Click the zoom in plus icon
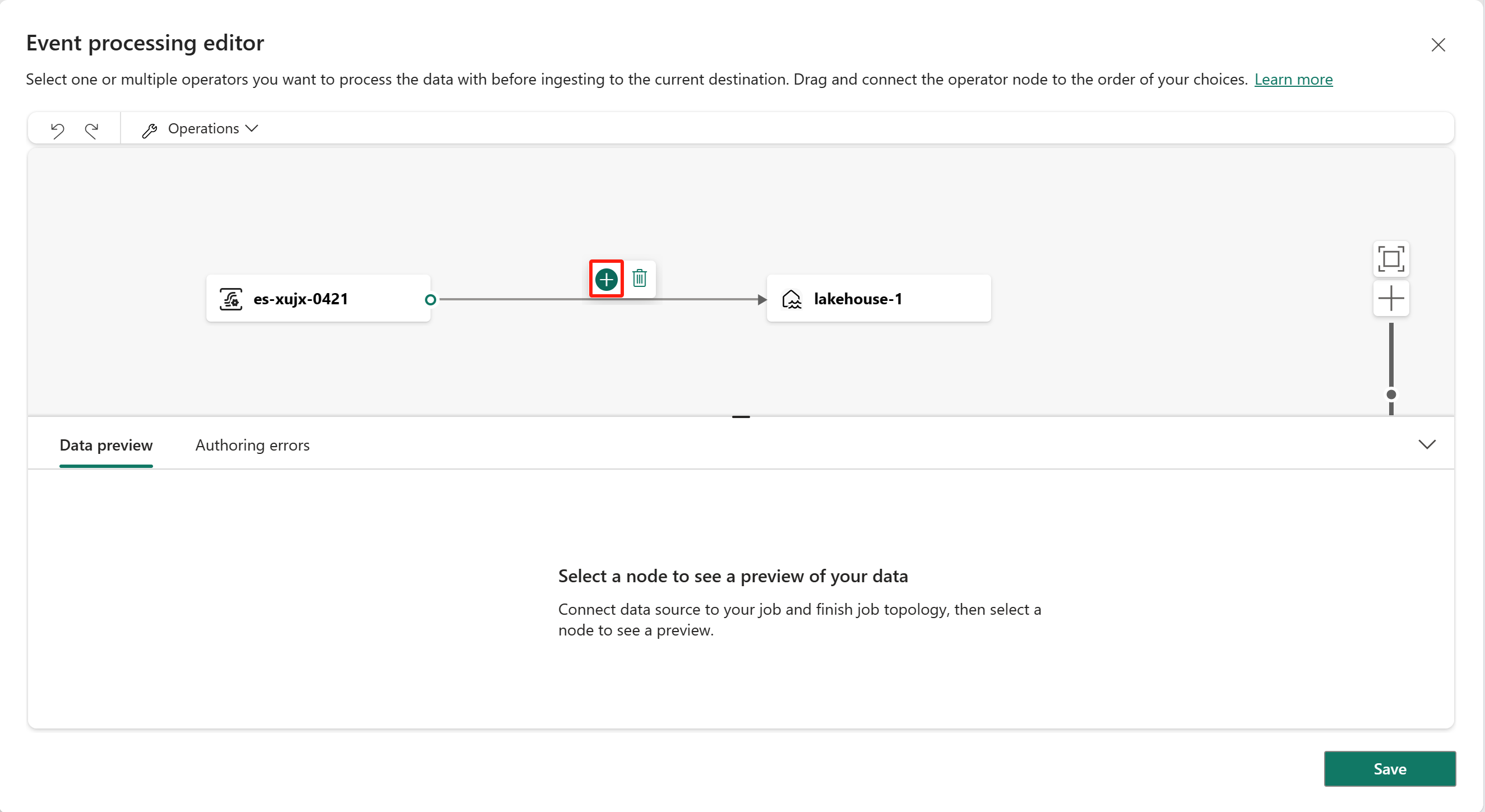 (1392, 298)
